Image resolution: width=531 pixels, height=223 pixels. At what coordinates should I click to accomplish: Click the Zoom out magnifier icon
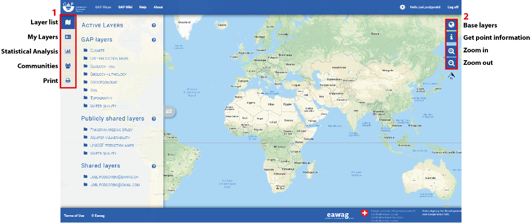tap(451, 63)
